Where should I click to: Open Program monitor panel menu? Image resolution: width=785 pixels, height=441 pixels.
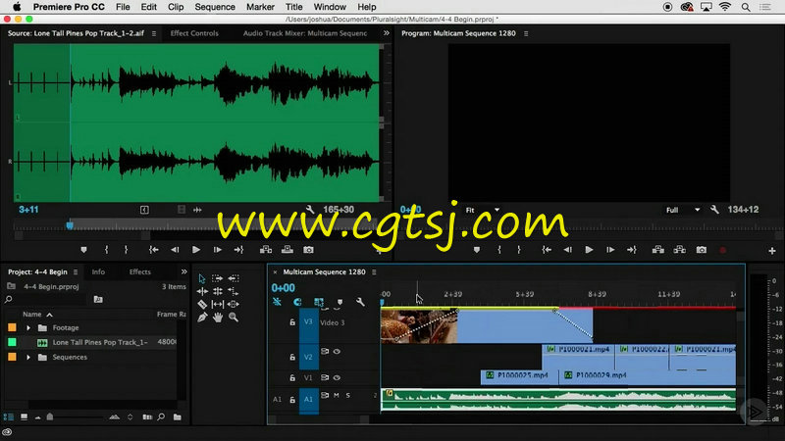tap(526, 33)
